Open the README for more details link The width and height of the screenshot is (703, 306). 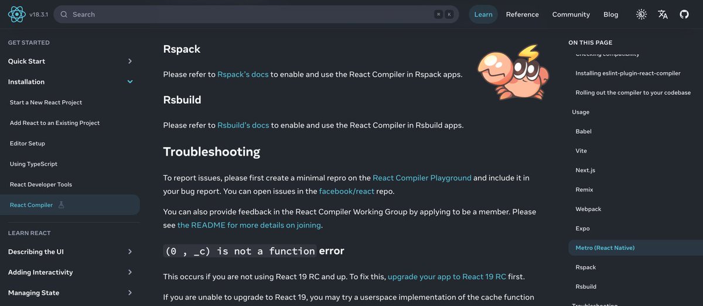point(249,225)
